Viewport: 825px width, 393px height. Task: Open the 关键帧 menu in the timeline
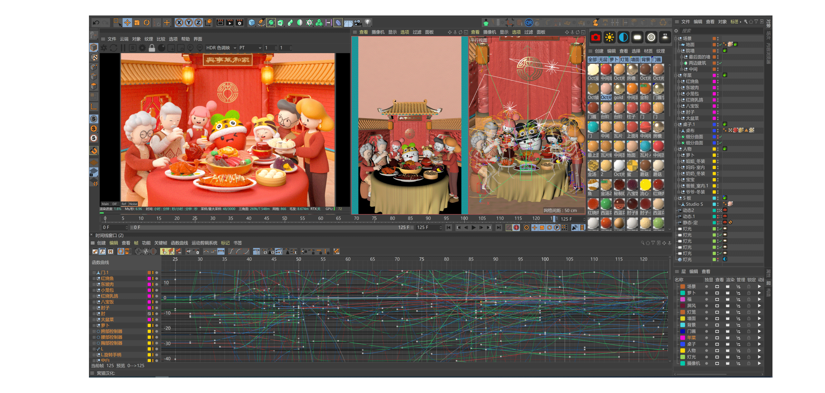point(160,243)
